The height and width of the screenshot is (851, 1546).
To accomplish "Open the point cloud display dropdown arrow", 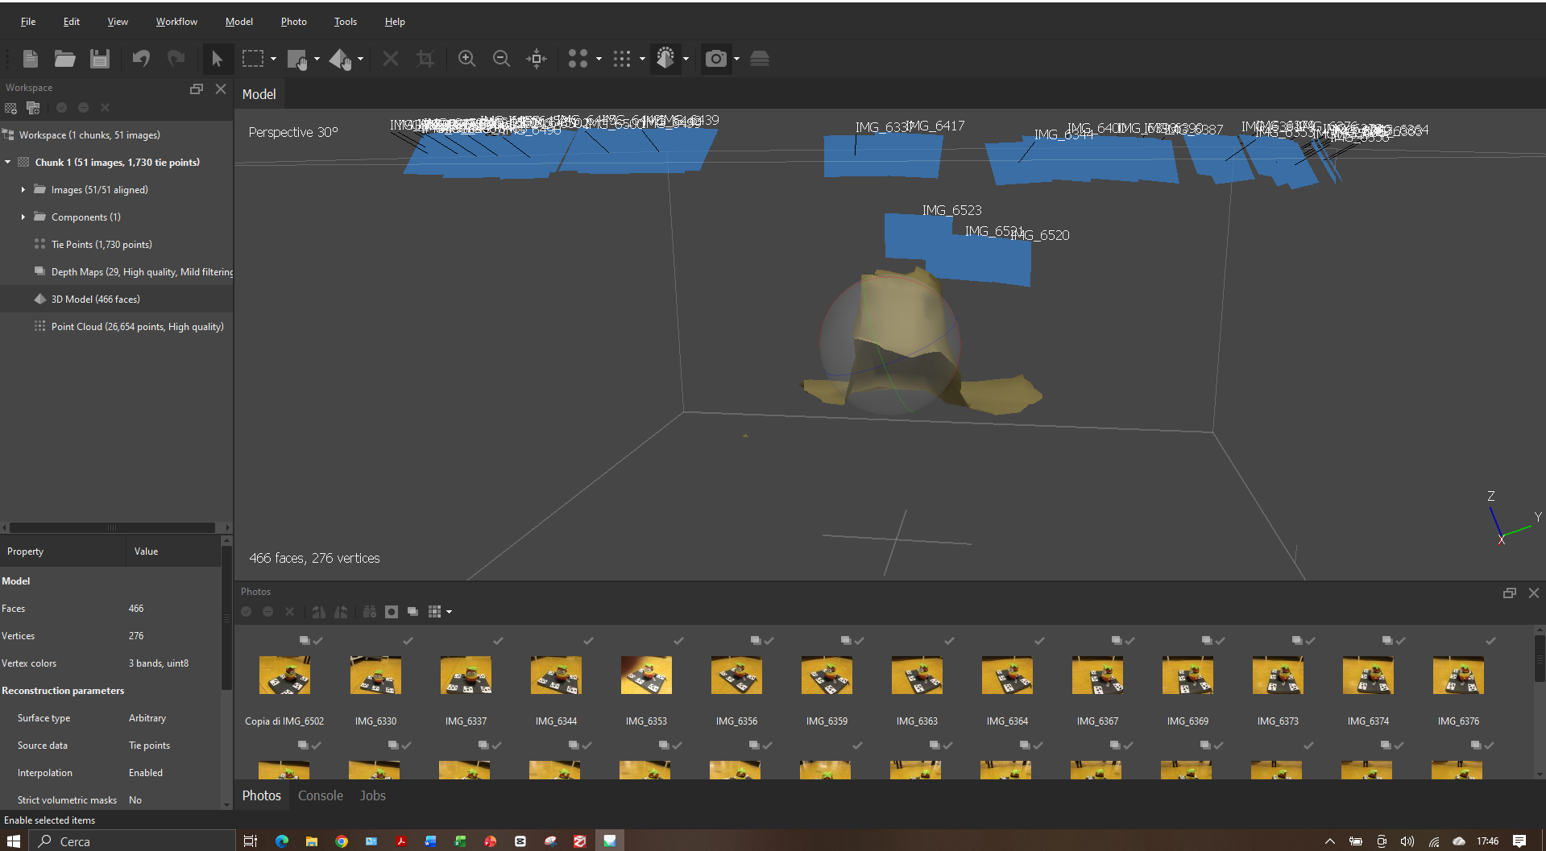I will tap(640, 58).
